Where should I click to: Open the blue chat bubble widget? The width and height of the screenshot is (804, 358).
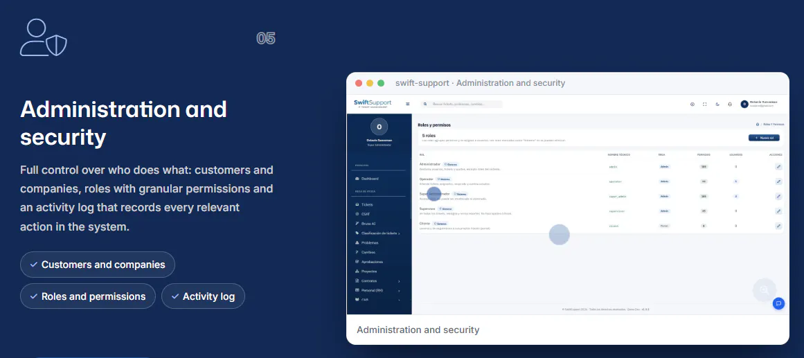point(778,303)
